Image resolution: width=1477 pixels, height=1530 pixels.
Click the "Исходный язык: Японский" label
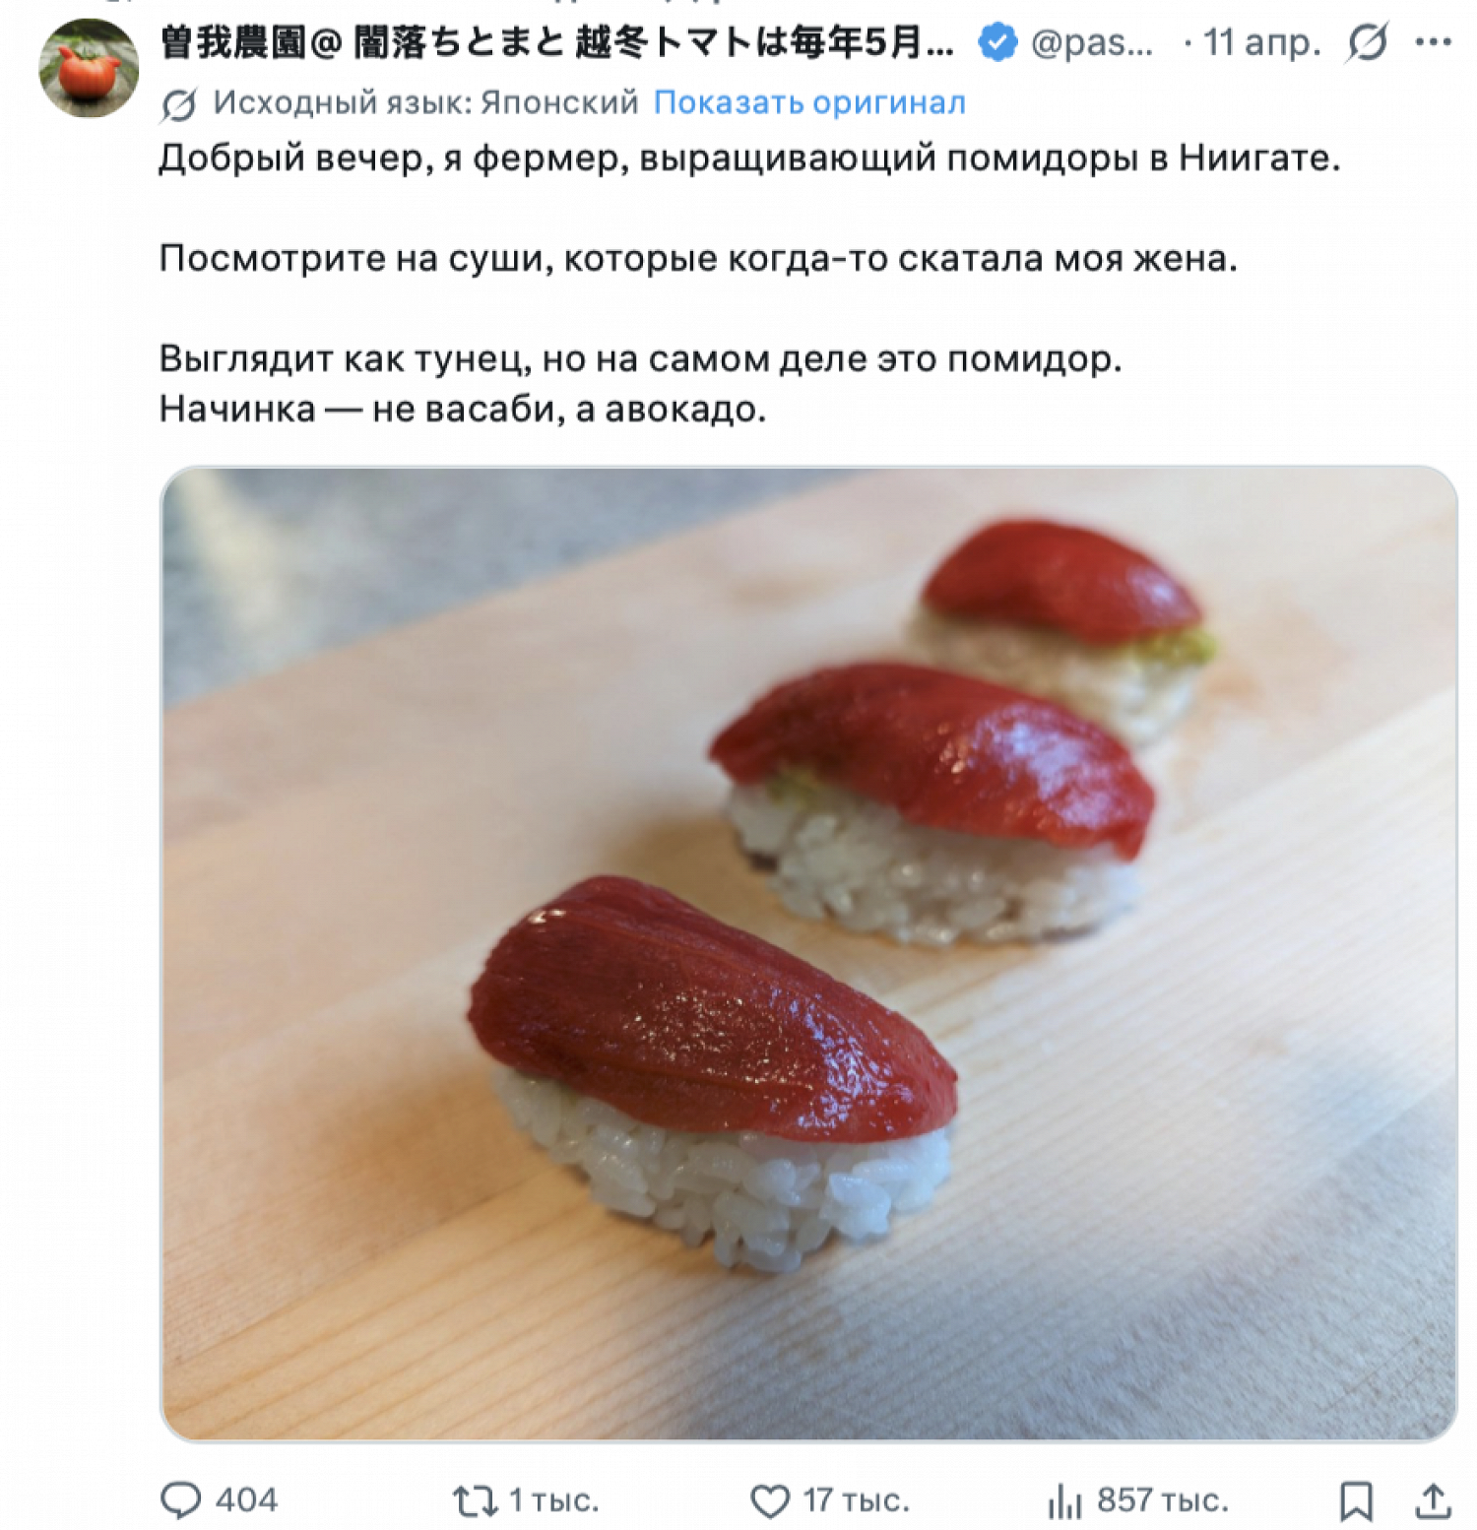tap(425, 102)
